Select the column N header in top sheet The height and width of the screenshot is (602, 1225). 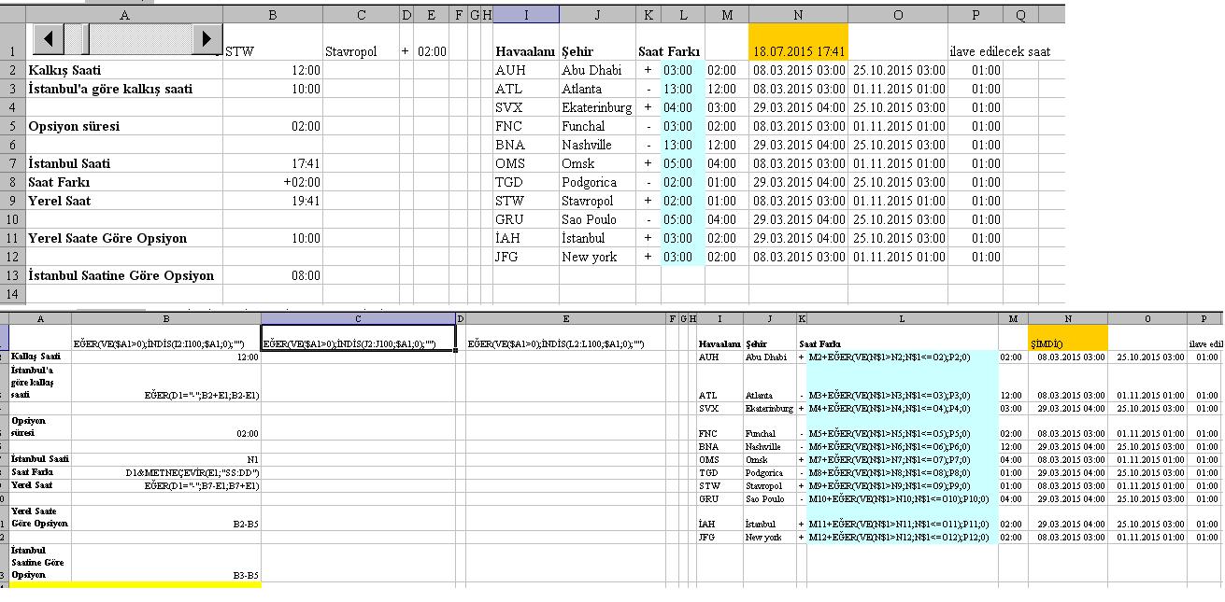797,14
